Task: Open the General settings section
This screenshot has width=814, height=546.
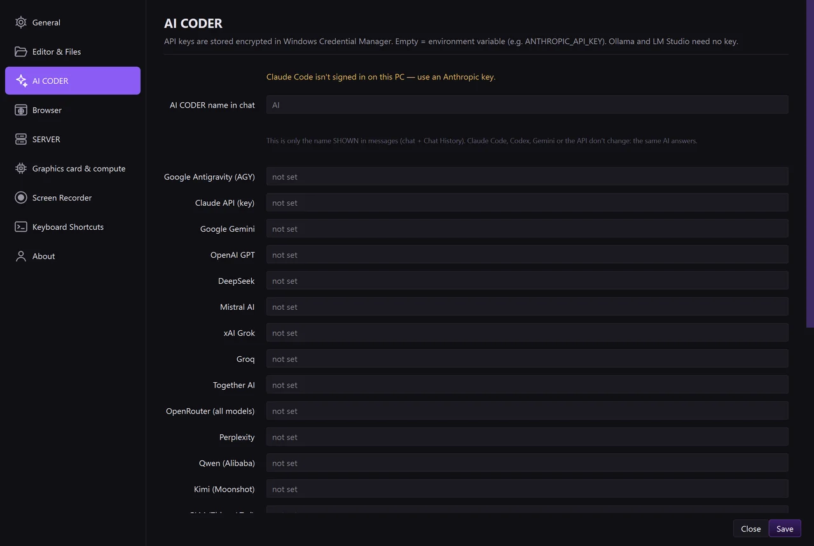Action: pyautogui.click(x=72, y=22)
